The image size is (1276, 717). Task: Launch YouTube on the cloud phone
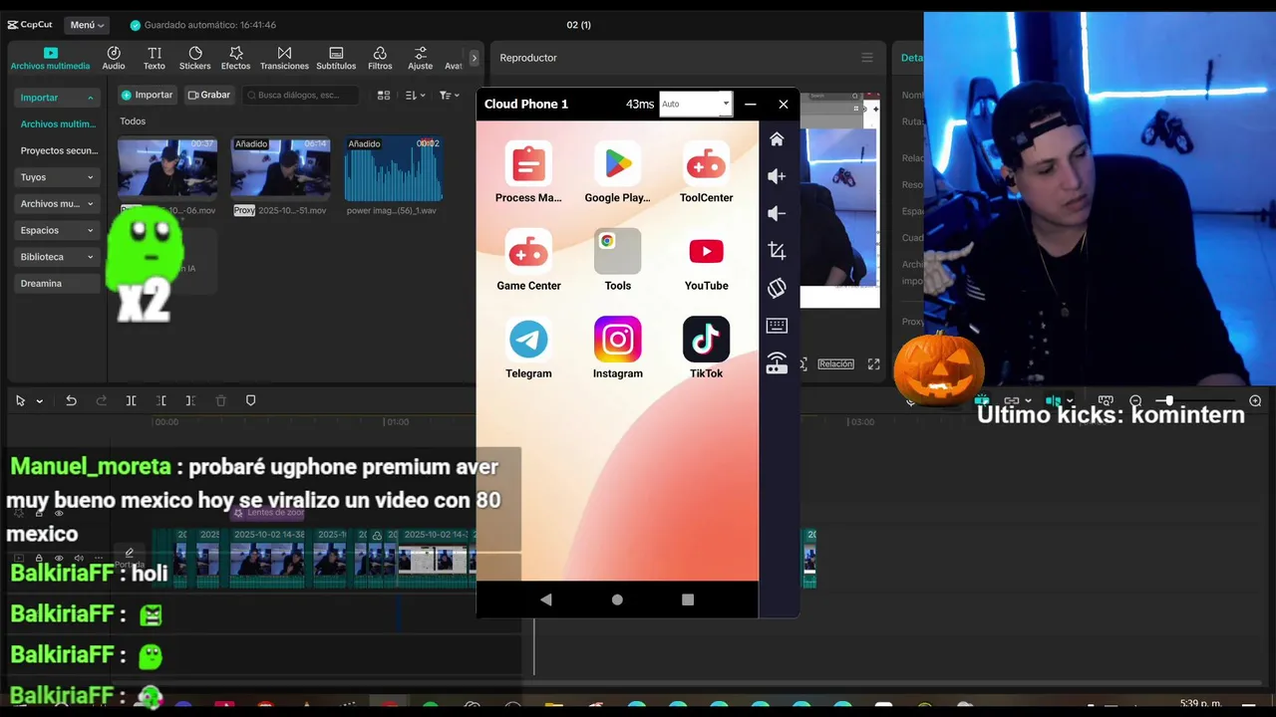click(x=706, y=261)
